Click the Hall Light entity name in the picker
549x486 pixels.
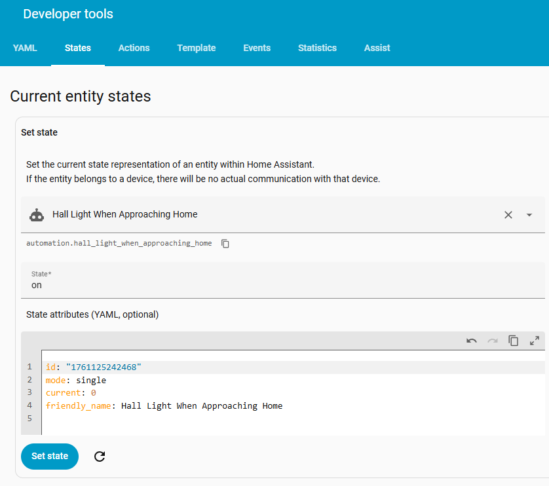[x=124, y=214]
